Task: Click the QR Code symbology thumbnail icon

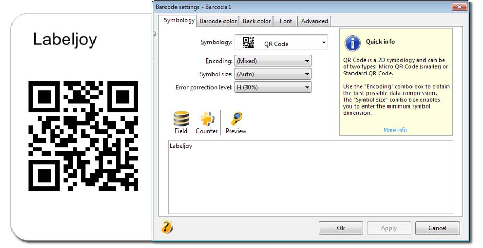Action: [x=248, y=42]
